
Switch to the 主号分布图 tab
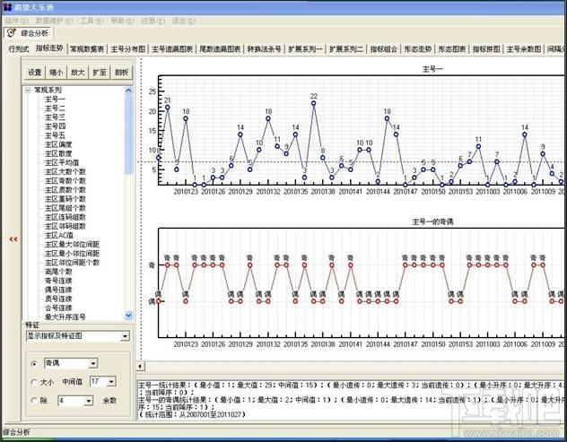tap(128, 48)
